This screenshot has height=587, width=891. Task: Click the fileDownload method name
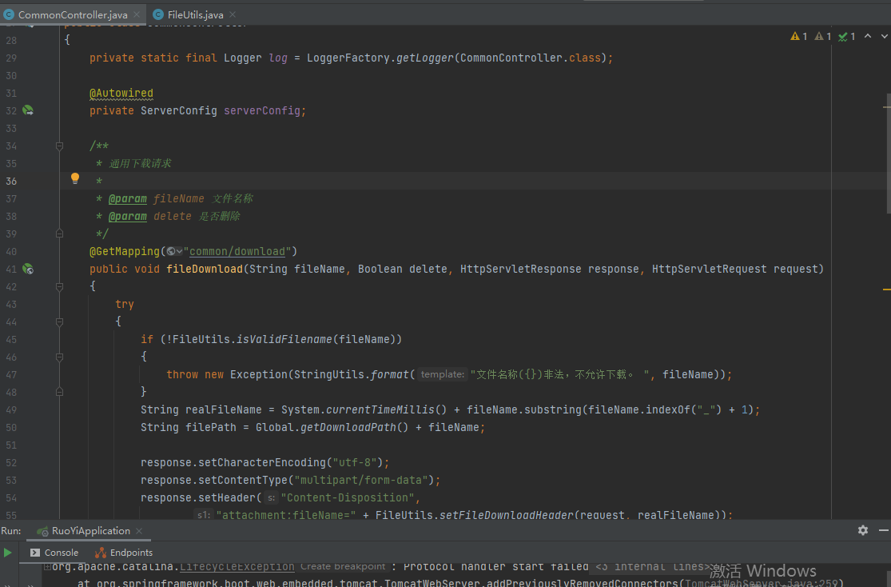205,269
